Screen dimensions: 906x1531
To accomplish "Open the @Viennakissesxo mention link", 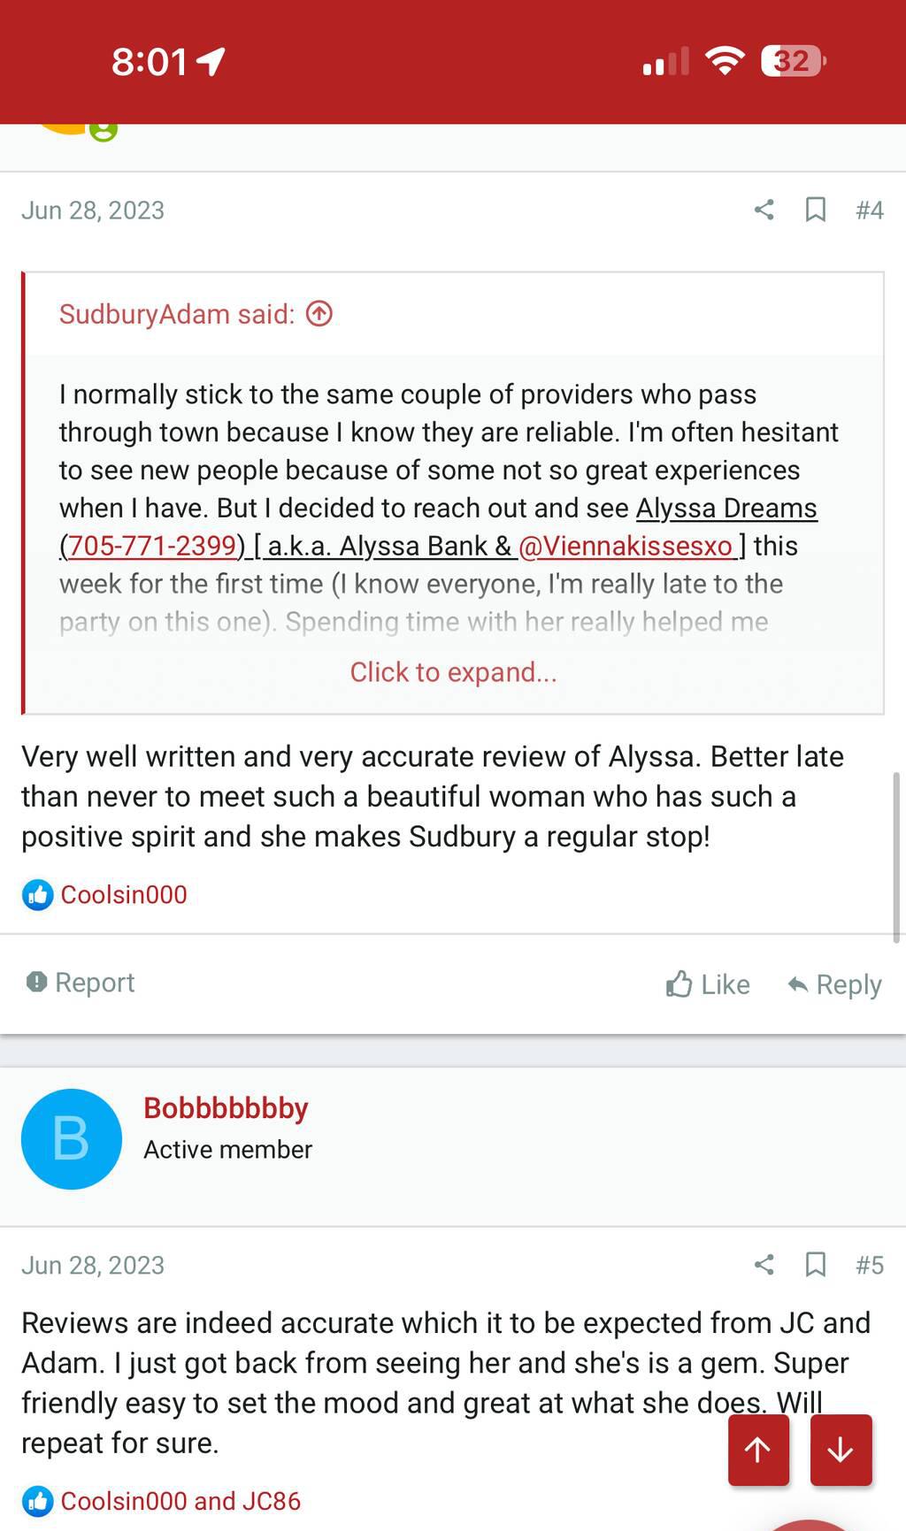I will coord(626,546).
